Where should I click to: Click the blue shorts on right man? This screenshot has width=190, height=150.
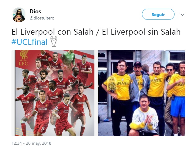click(177, 106)
